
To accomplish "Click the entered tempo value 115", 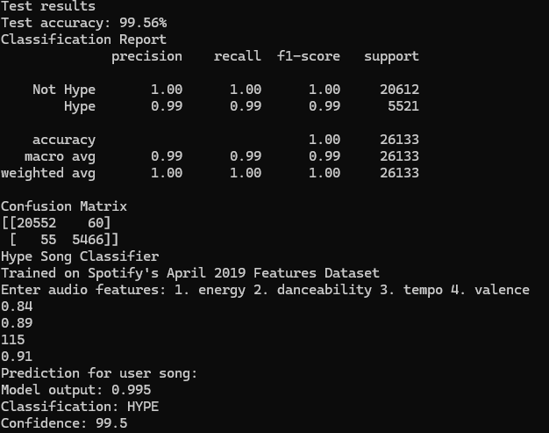I will coord(13,340).
